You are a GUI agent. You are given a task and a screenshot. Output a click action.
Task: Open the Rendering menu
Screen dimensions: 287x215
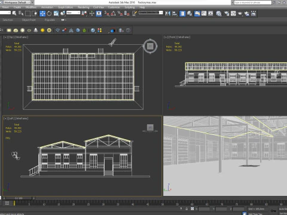84,7
